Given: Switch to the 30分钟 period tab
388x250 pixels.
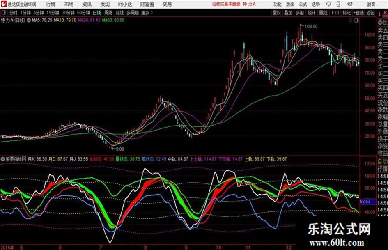Looking at the screenshot, I should (68, 13).
